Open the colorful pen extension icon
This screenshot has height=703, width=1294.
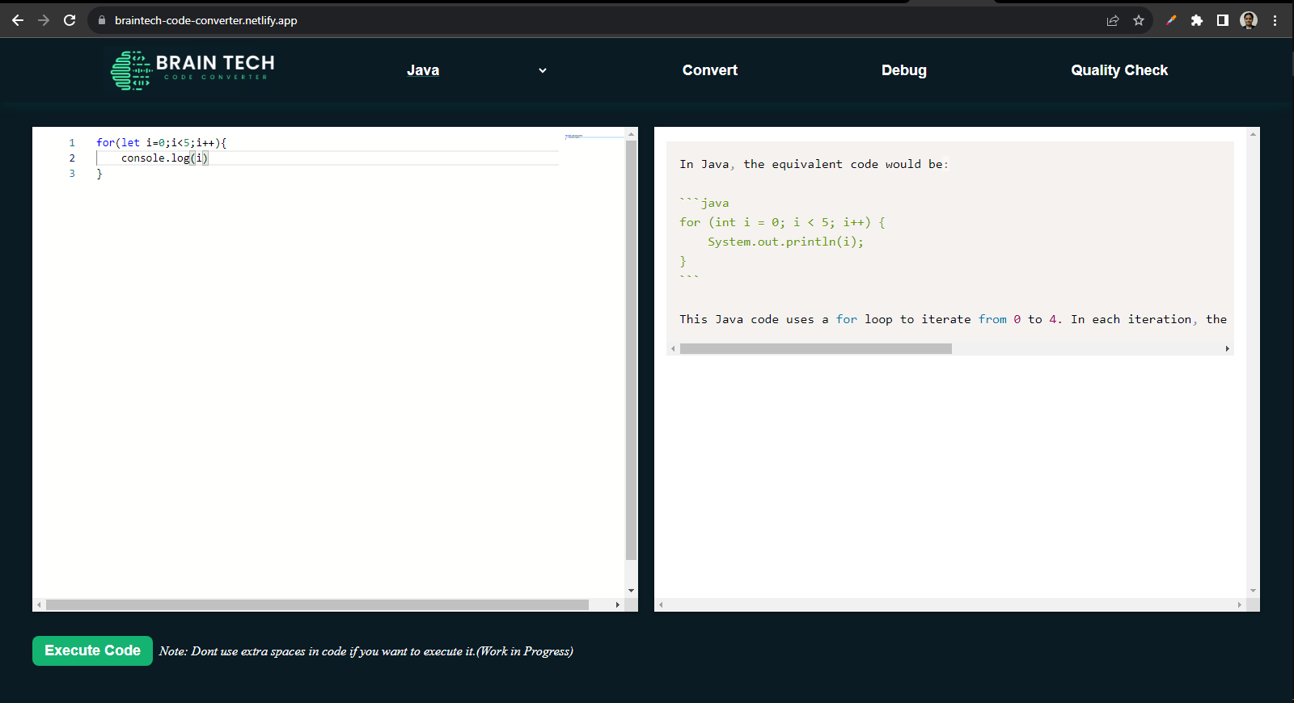coord(1170,20)
